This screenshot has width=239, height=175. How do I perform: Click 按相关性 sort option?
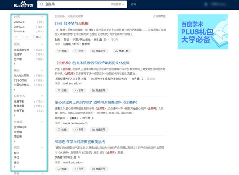[x=159, y=16]
